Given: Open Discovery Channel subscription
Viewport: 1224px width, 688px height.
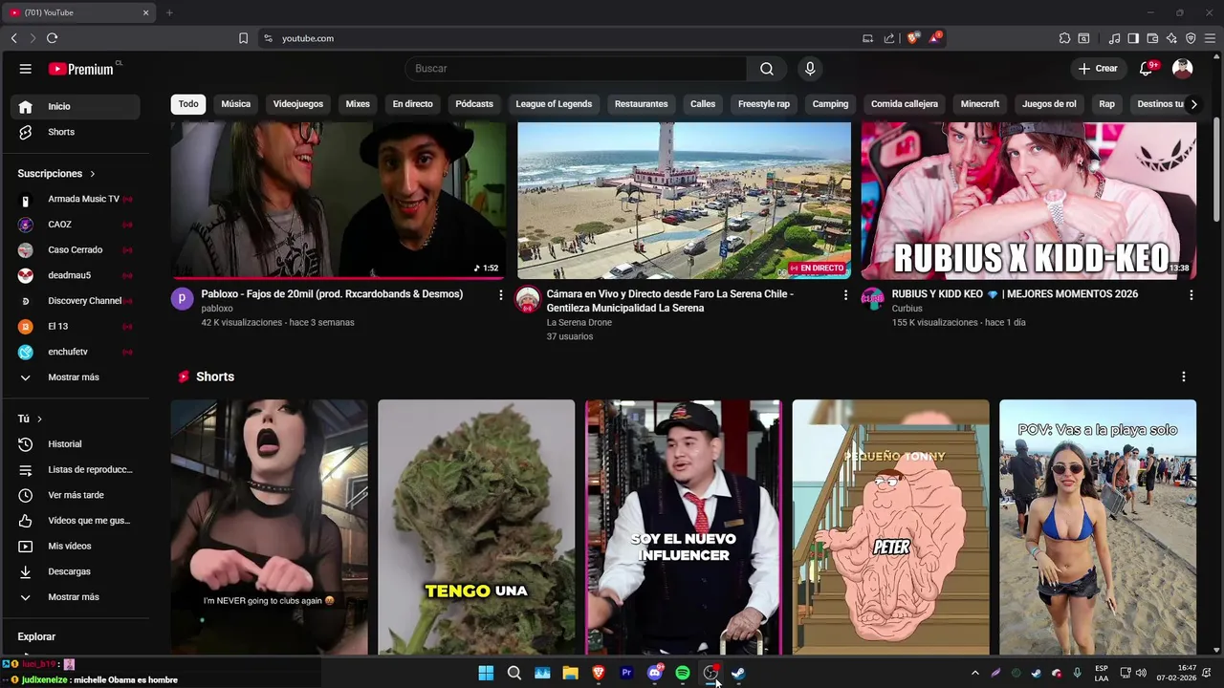Looking at the screenshot, I should [76, 301].
